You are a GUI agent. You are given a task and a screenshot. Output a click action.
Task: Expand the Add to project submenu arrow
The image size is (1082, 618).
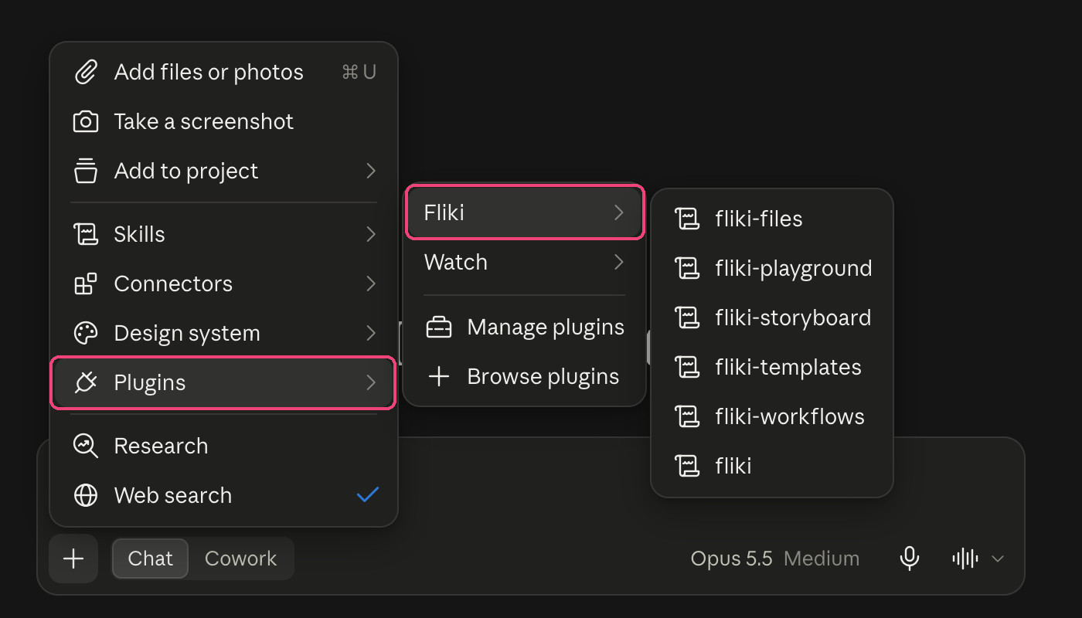371,171
